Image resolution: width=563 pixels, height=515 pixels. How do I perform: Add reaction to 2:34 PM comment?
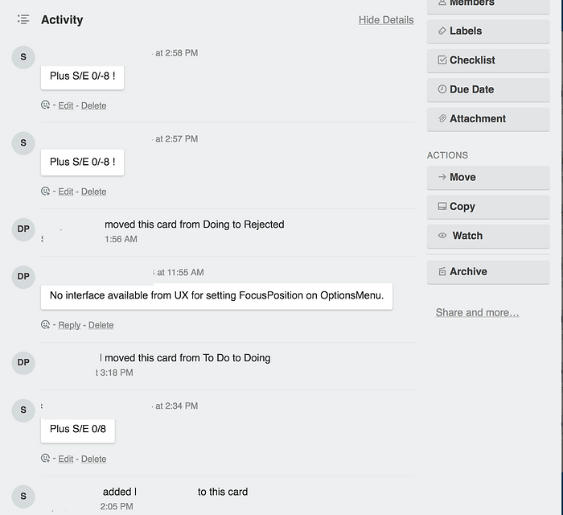(x=46, y=459)
